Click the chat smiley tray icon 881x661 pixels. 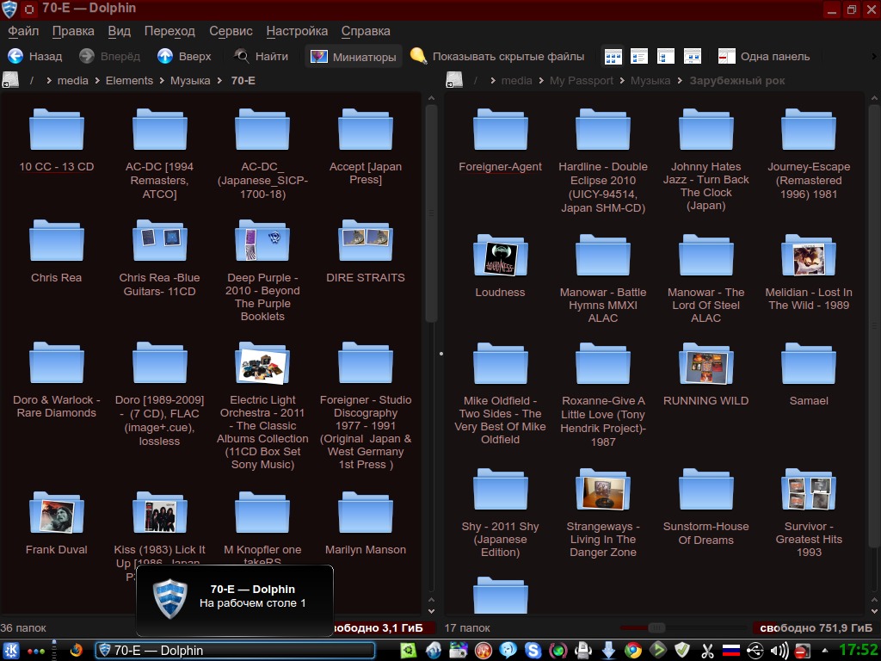508,651
